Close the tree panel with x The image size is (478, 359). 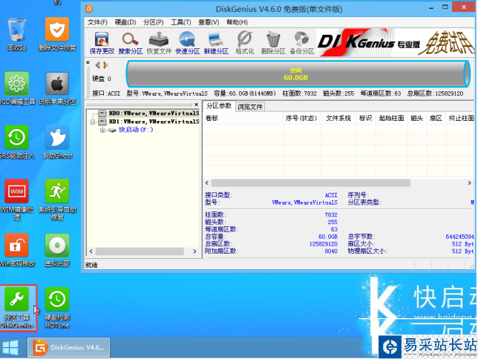(196, 105)
